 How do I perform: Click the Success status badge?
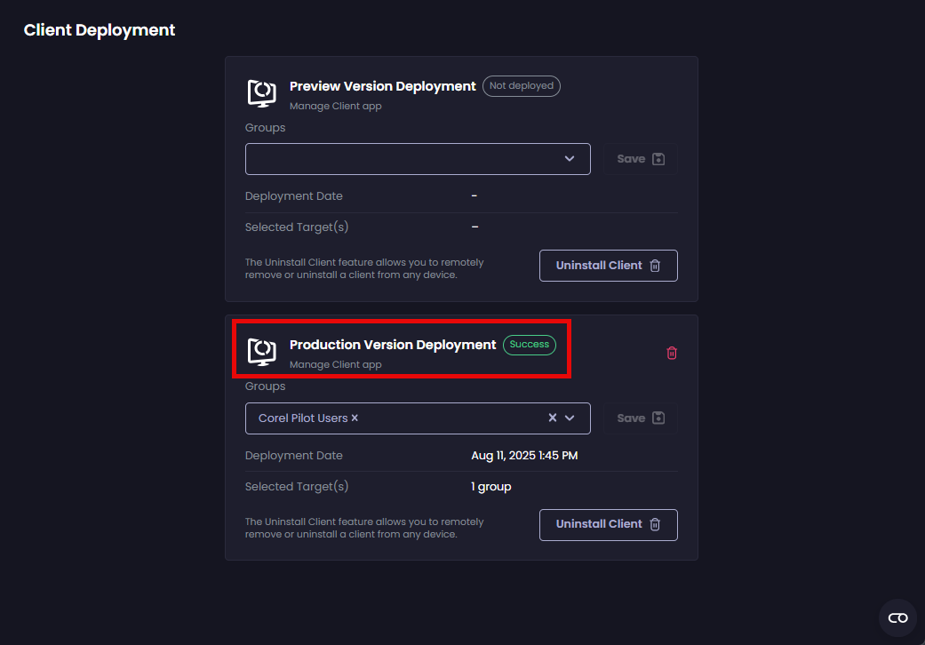pyautogui.click(x=530, y=345)
